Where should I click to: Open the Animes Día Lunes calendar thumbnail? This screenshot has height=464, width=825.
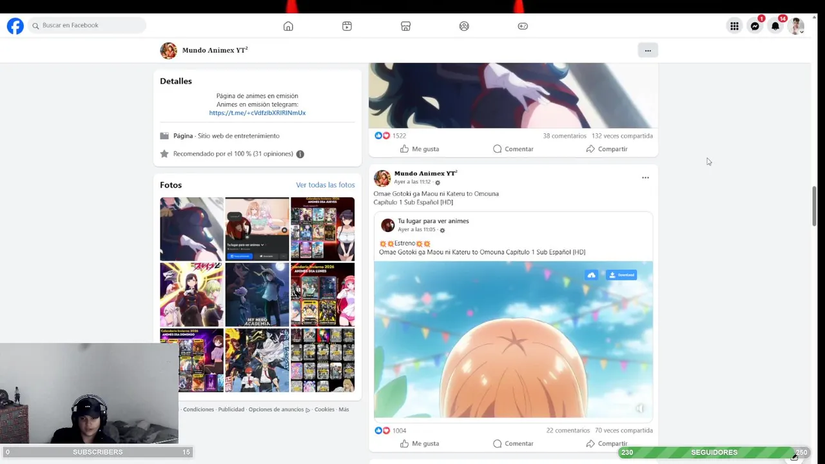(322, 295)
